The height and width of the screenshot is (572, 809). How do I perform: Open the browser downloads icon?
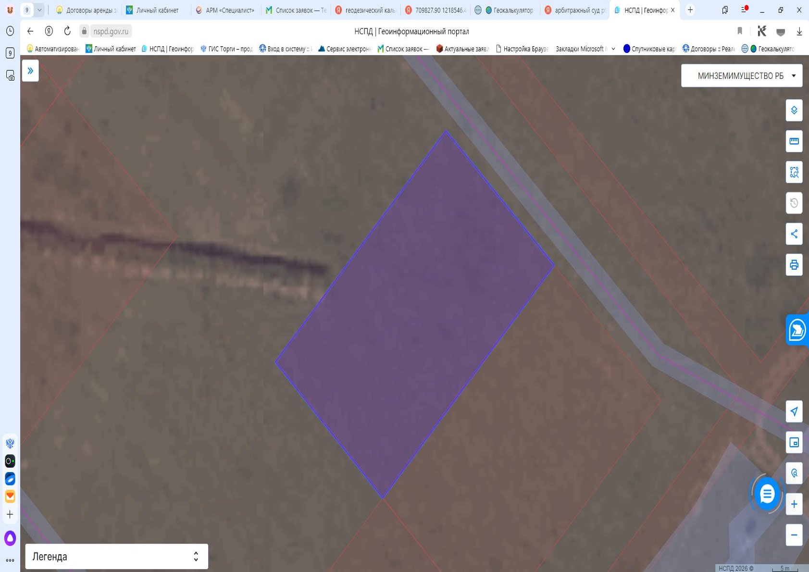[799, 31]
